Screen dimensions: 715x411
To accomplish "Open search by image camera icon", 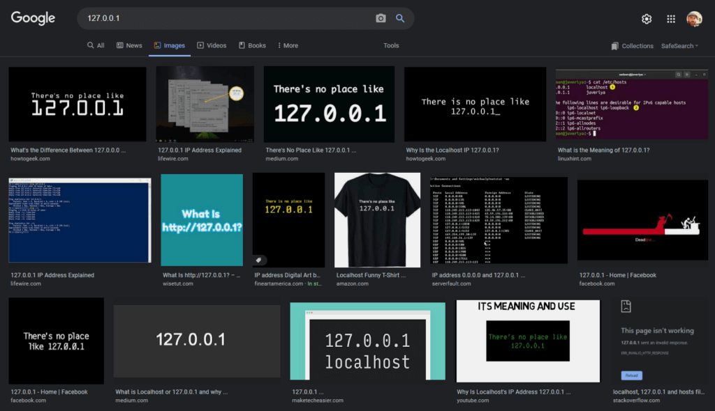I will click(x=381, y=19).
